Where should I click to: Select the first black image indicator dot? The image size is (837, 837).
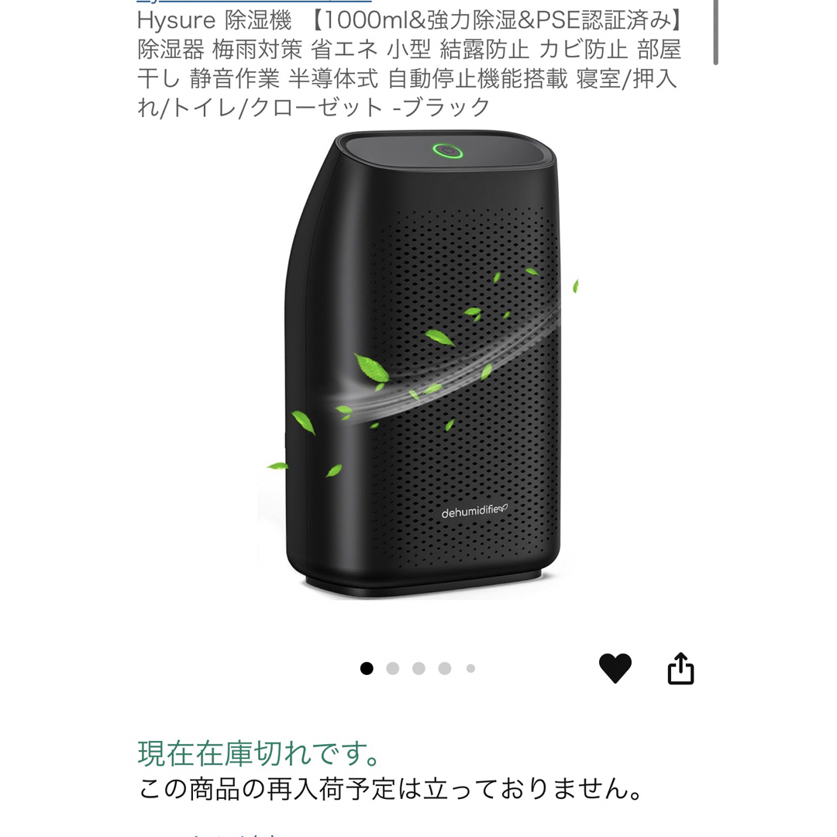tap(367, 668)
